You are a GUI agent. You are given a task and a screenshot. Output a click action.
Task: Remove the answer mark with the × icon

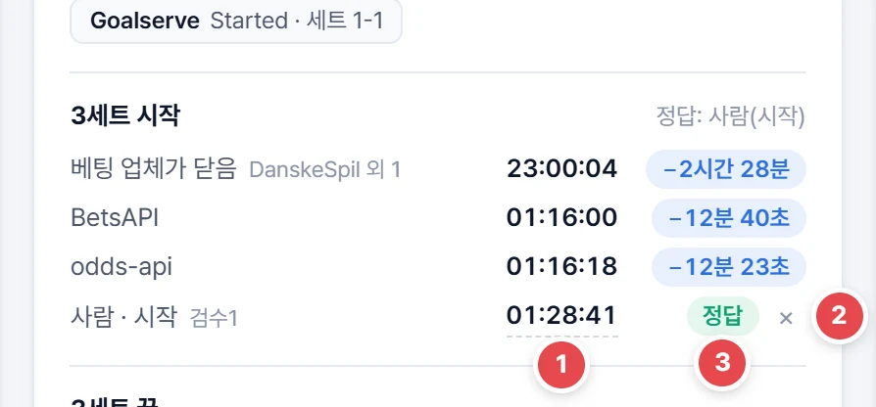786,318
